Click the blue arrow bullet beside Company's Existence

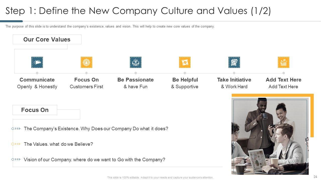[x=16, y=129]
